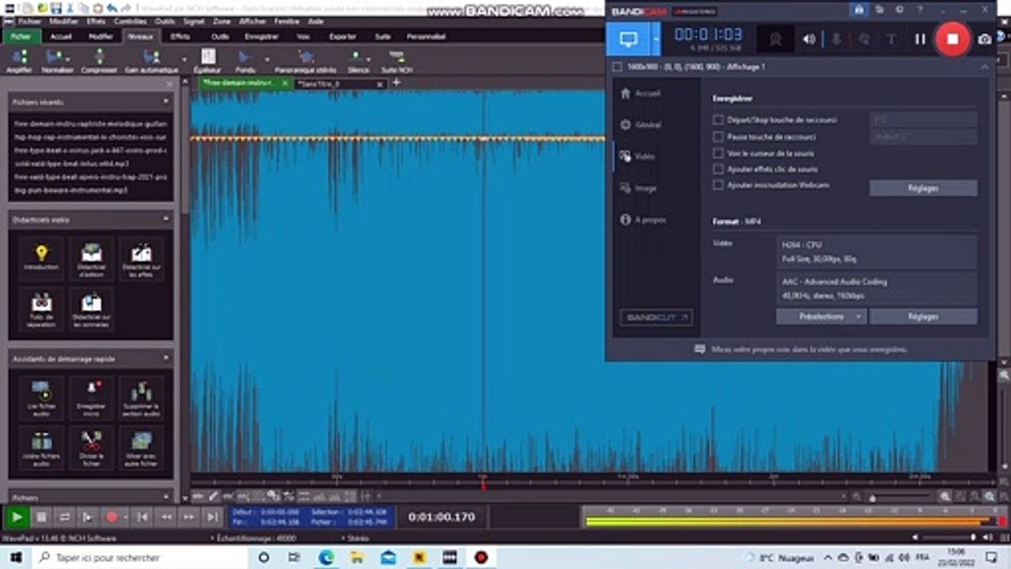Open Fondu dropdown arrow
Screen dimensions: 1011x569
267,59
